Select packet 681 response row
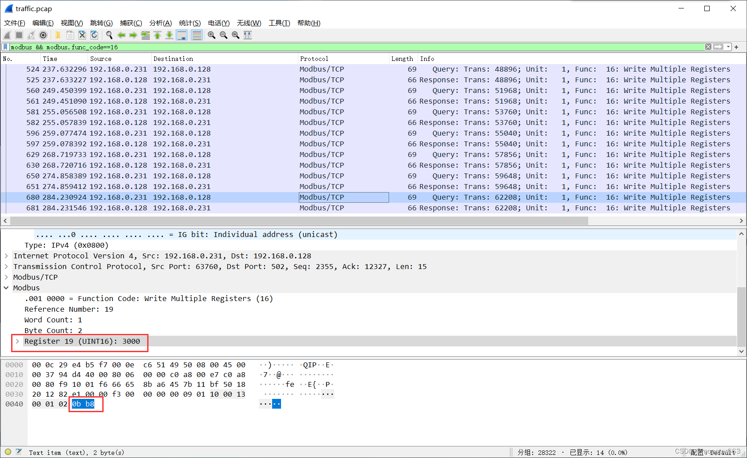This screenshot has width=747, height=458. pos(373,208)
